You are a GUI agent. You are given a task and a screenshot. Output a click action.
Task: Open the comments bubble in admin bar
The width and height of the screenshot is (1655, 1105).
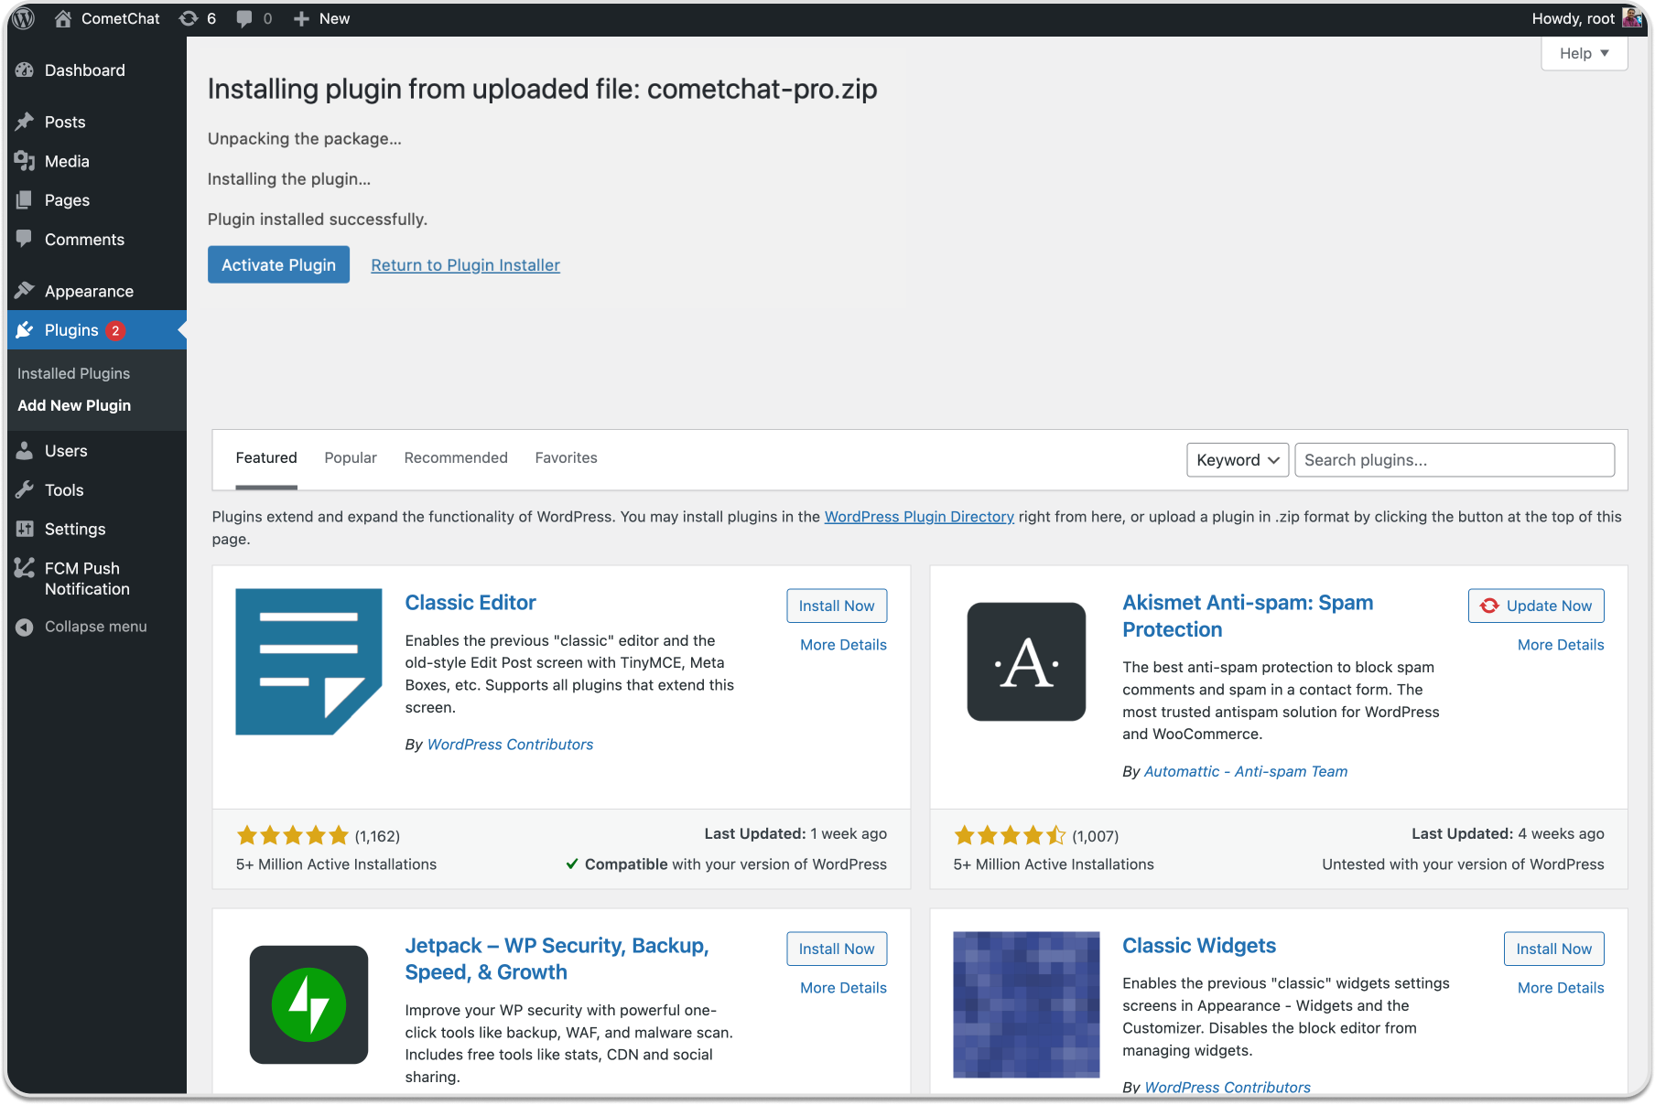coord(244,18)
